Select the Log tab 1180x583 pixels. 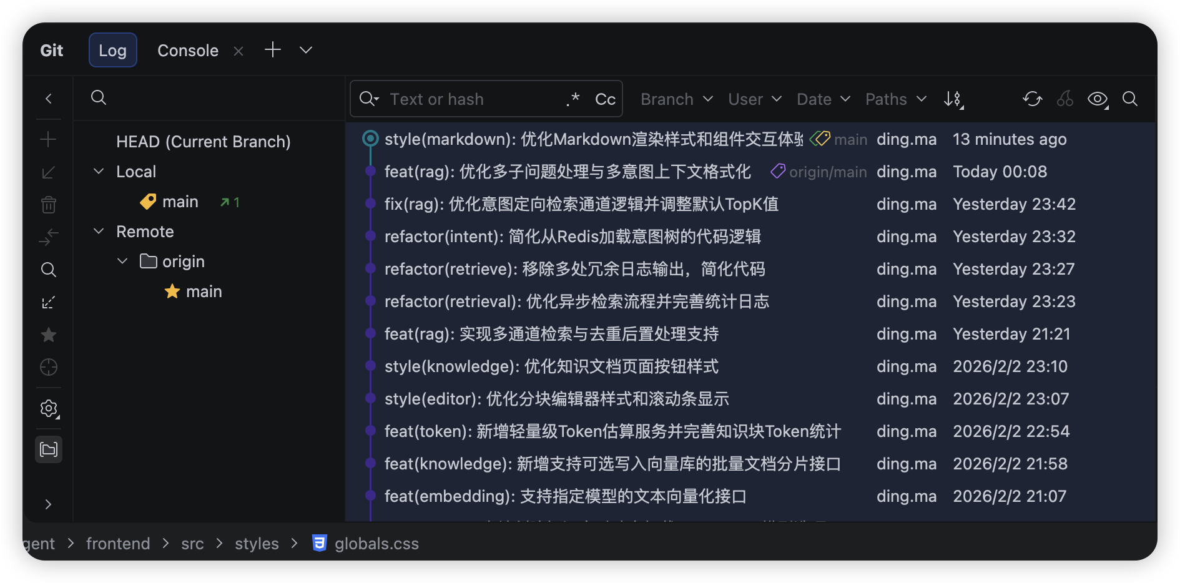[112, 50]
